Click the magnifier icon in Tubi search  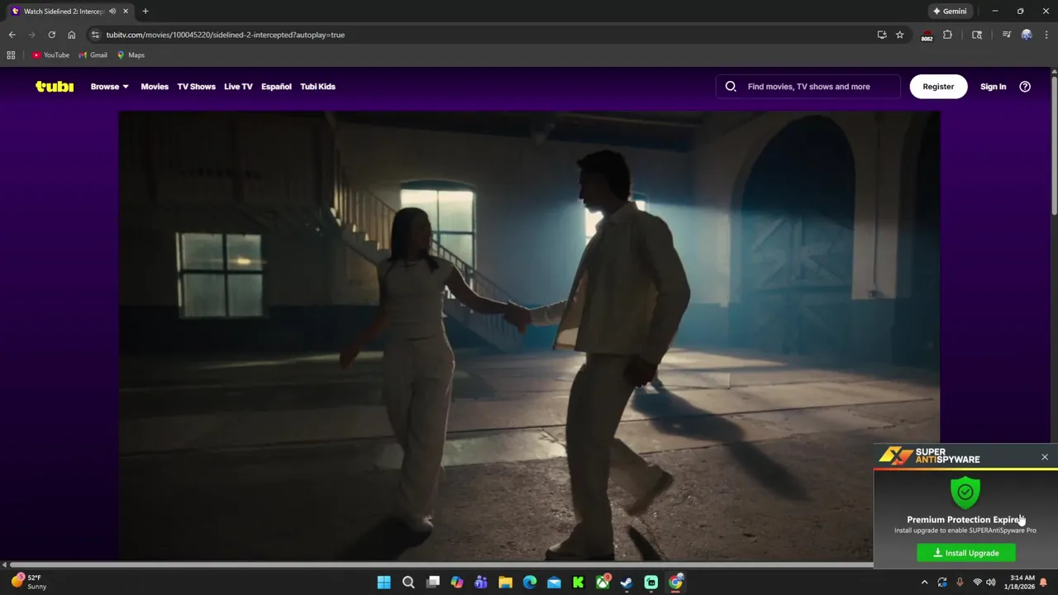click(731, 86)
